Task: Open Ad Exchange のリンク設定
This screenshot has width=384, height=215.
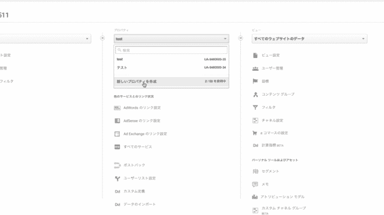Action: [145, 134]
